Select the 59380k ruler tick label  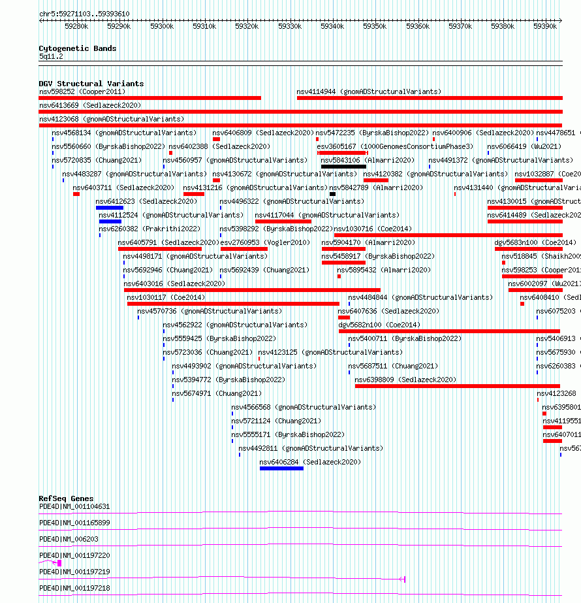point(503,26)
